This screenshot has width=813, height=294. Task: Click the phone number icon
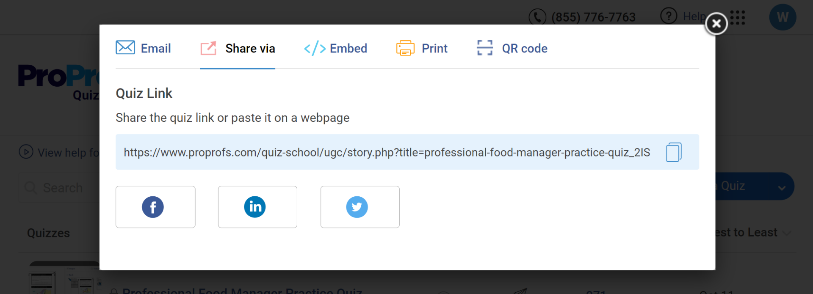[x=537, y=17]
